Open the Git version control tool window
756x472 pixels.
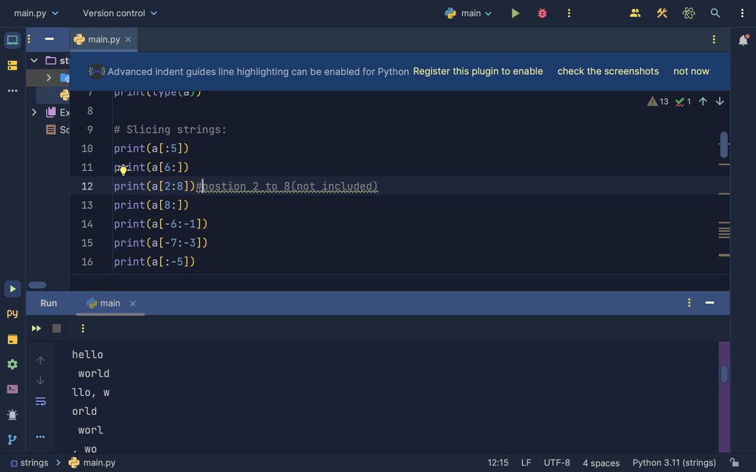tap(13, 440)
